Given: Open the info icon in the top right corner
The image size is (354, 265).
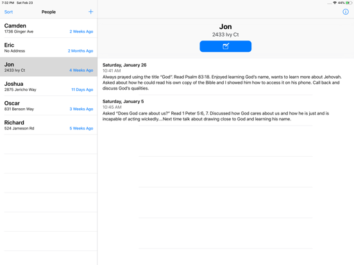Looking at the screenshot, I should pos(346,12).
